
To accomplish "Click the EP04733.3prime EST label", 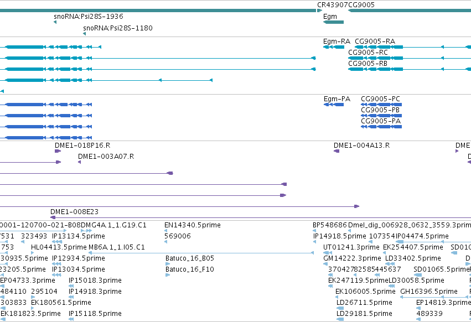I will 28,281.
